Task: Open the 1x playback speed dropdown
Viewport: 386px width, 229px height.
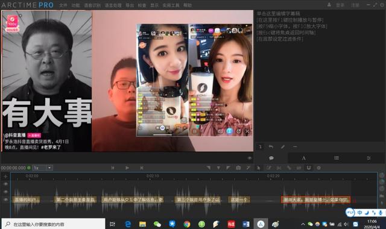Action: [x=43, y=168]
